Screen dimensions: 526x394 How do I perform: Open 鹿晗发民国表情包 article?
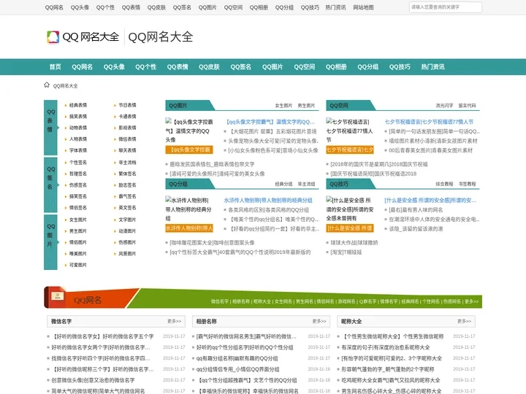coord(212,164)
